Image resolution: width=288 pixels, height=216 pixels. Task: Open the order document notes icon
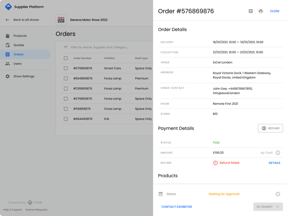pyautogui.click(x=251, y=11)
